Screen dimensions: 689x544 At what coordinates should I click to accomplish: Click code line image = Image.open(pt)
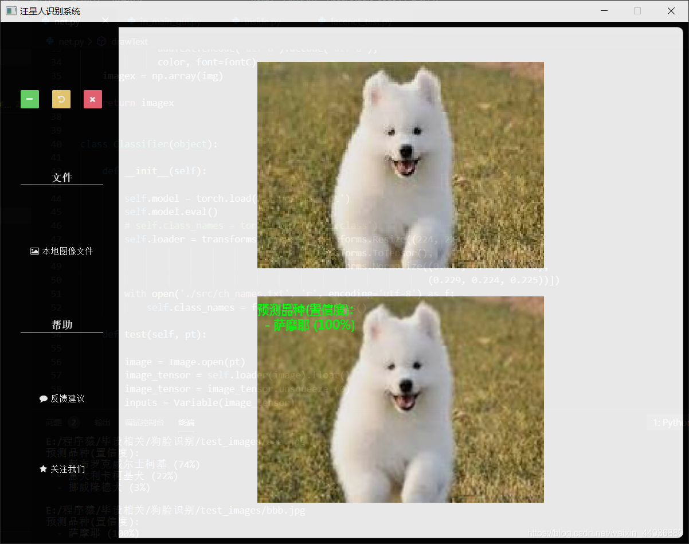185,362
